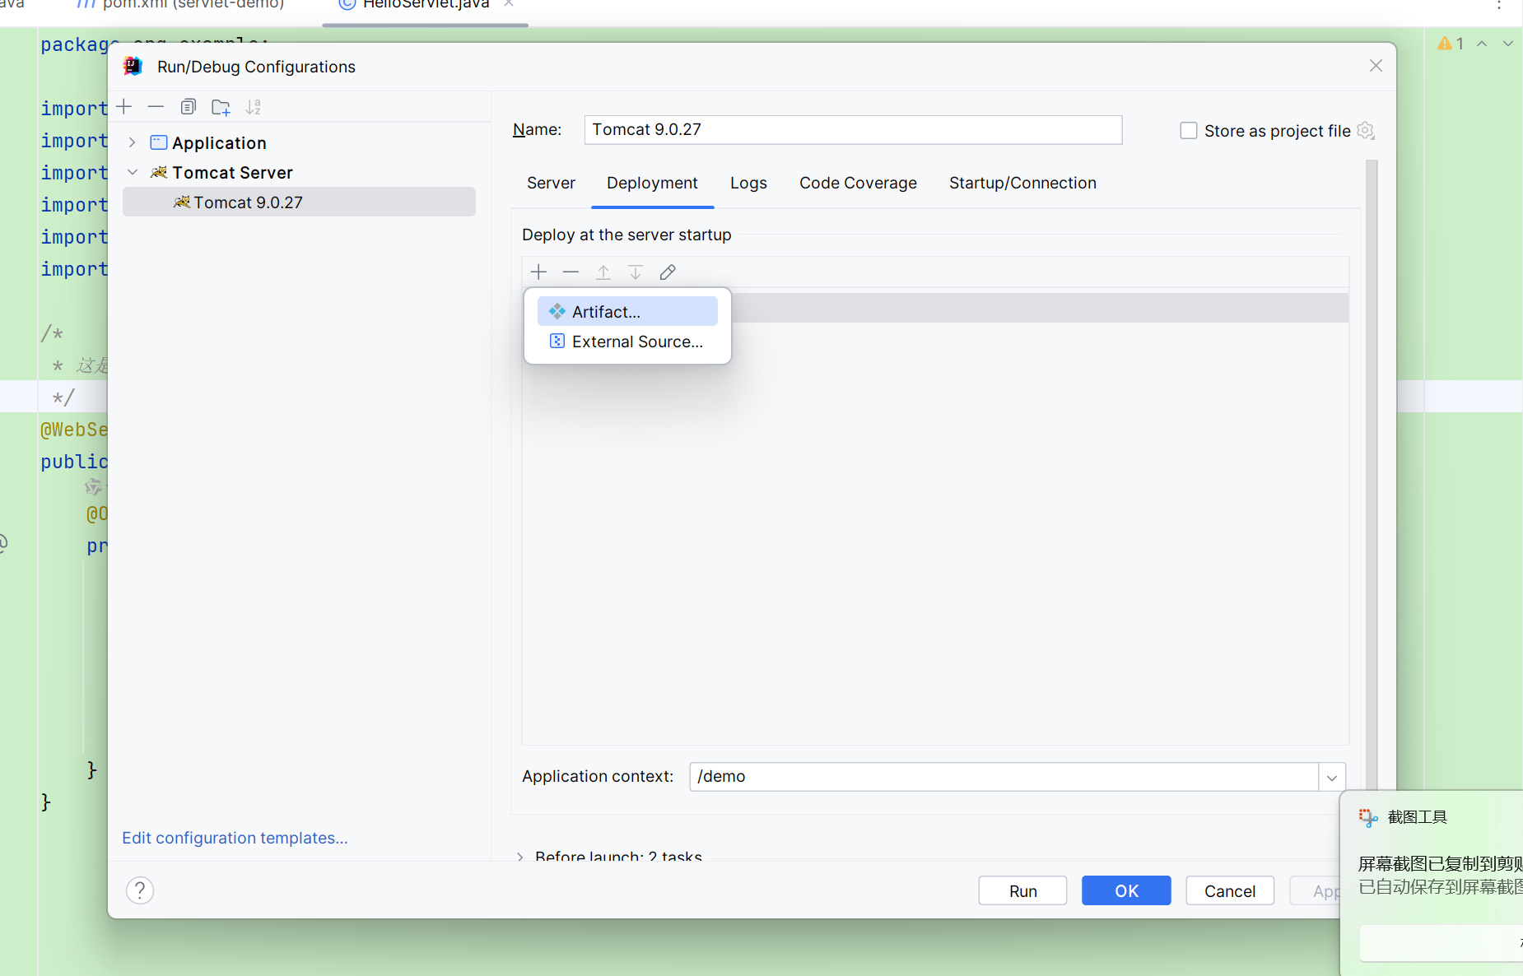Click the Tomcat Server category icon
The image size is (1523, 976).
tap(159, 172)
